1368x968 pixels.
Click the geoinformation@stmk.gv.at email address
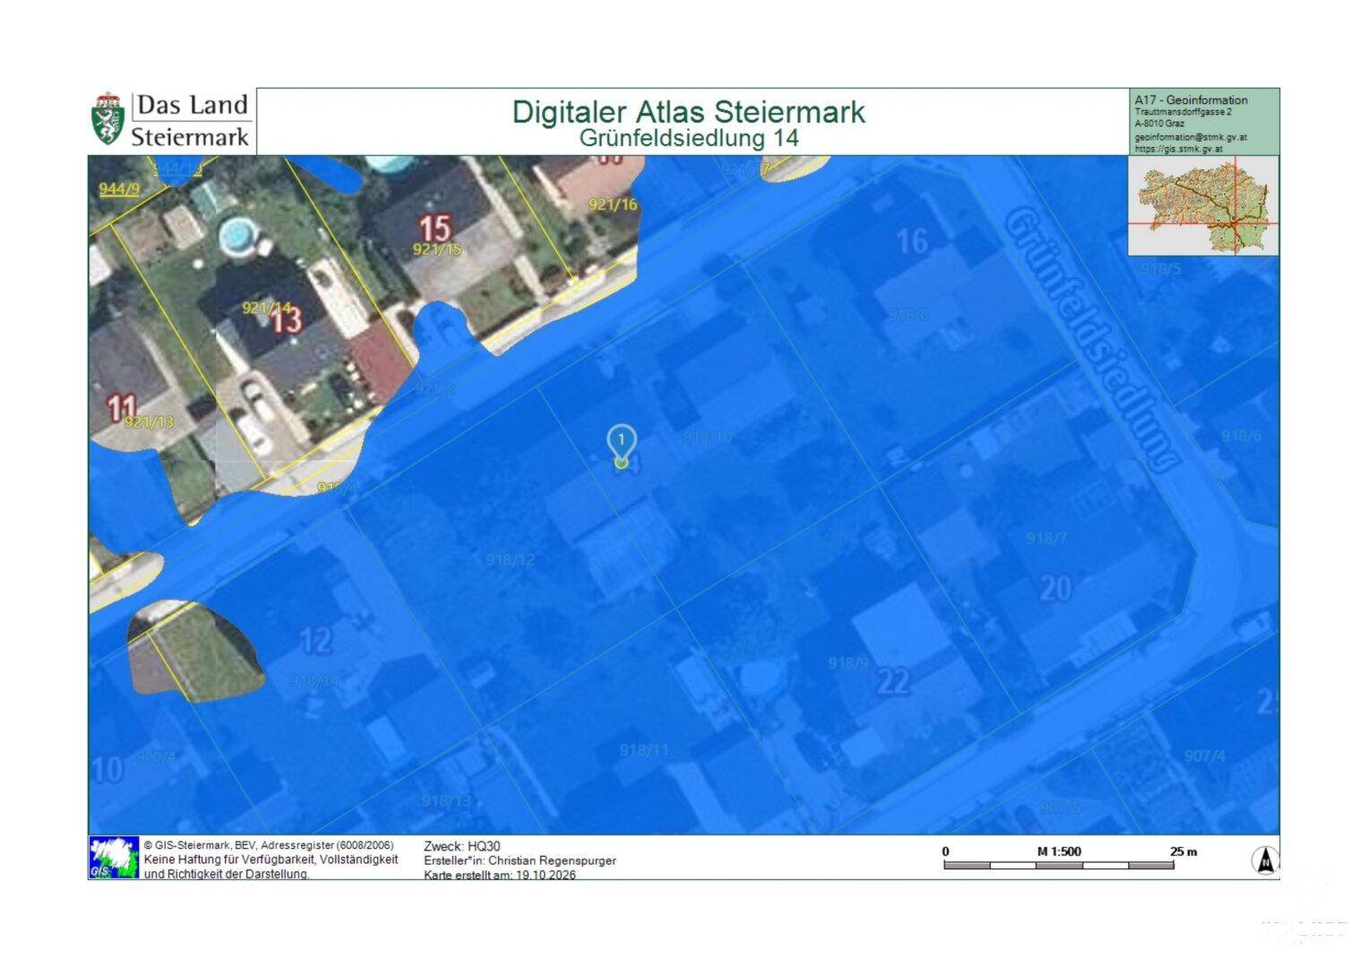(x=1191, y=138)
